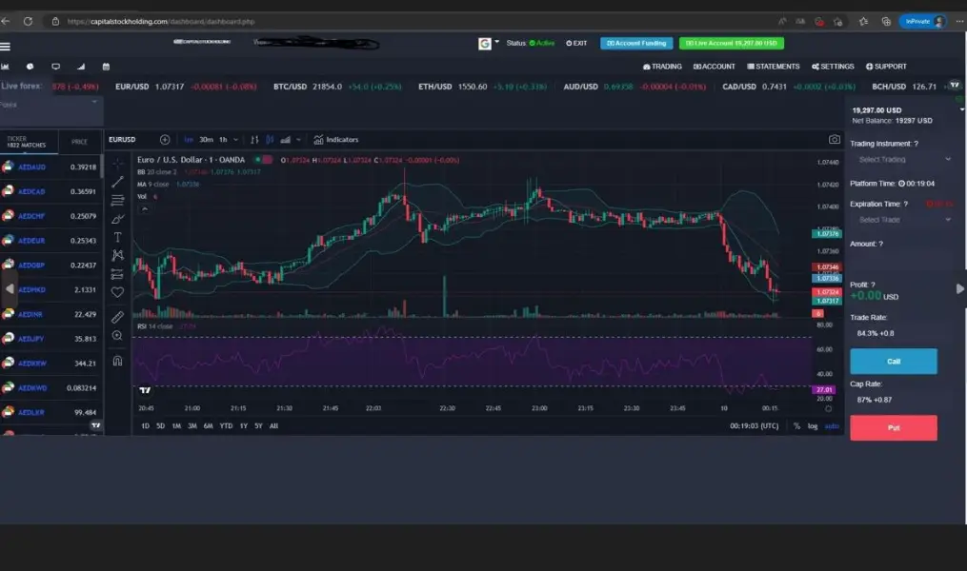
Task: Pick the brush drawing tool
Action: (118, 219)
